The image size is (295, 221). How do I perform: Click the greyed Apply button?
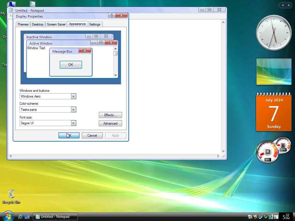click(x=116, y=136)
